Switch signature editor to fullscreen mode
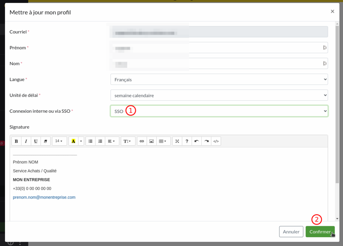 (177, 141)
